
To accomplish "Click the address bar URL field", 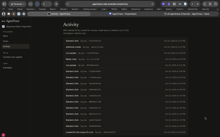I will click(110, 4).
